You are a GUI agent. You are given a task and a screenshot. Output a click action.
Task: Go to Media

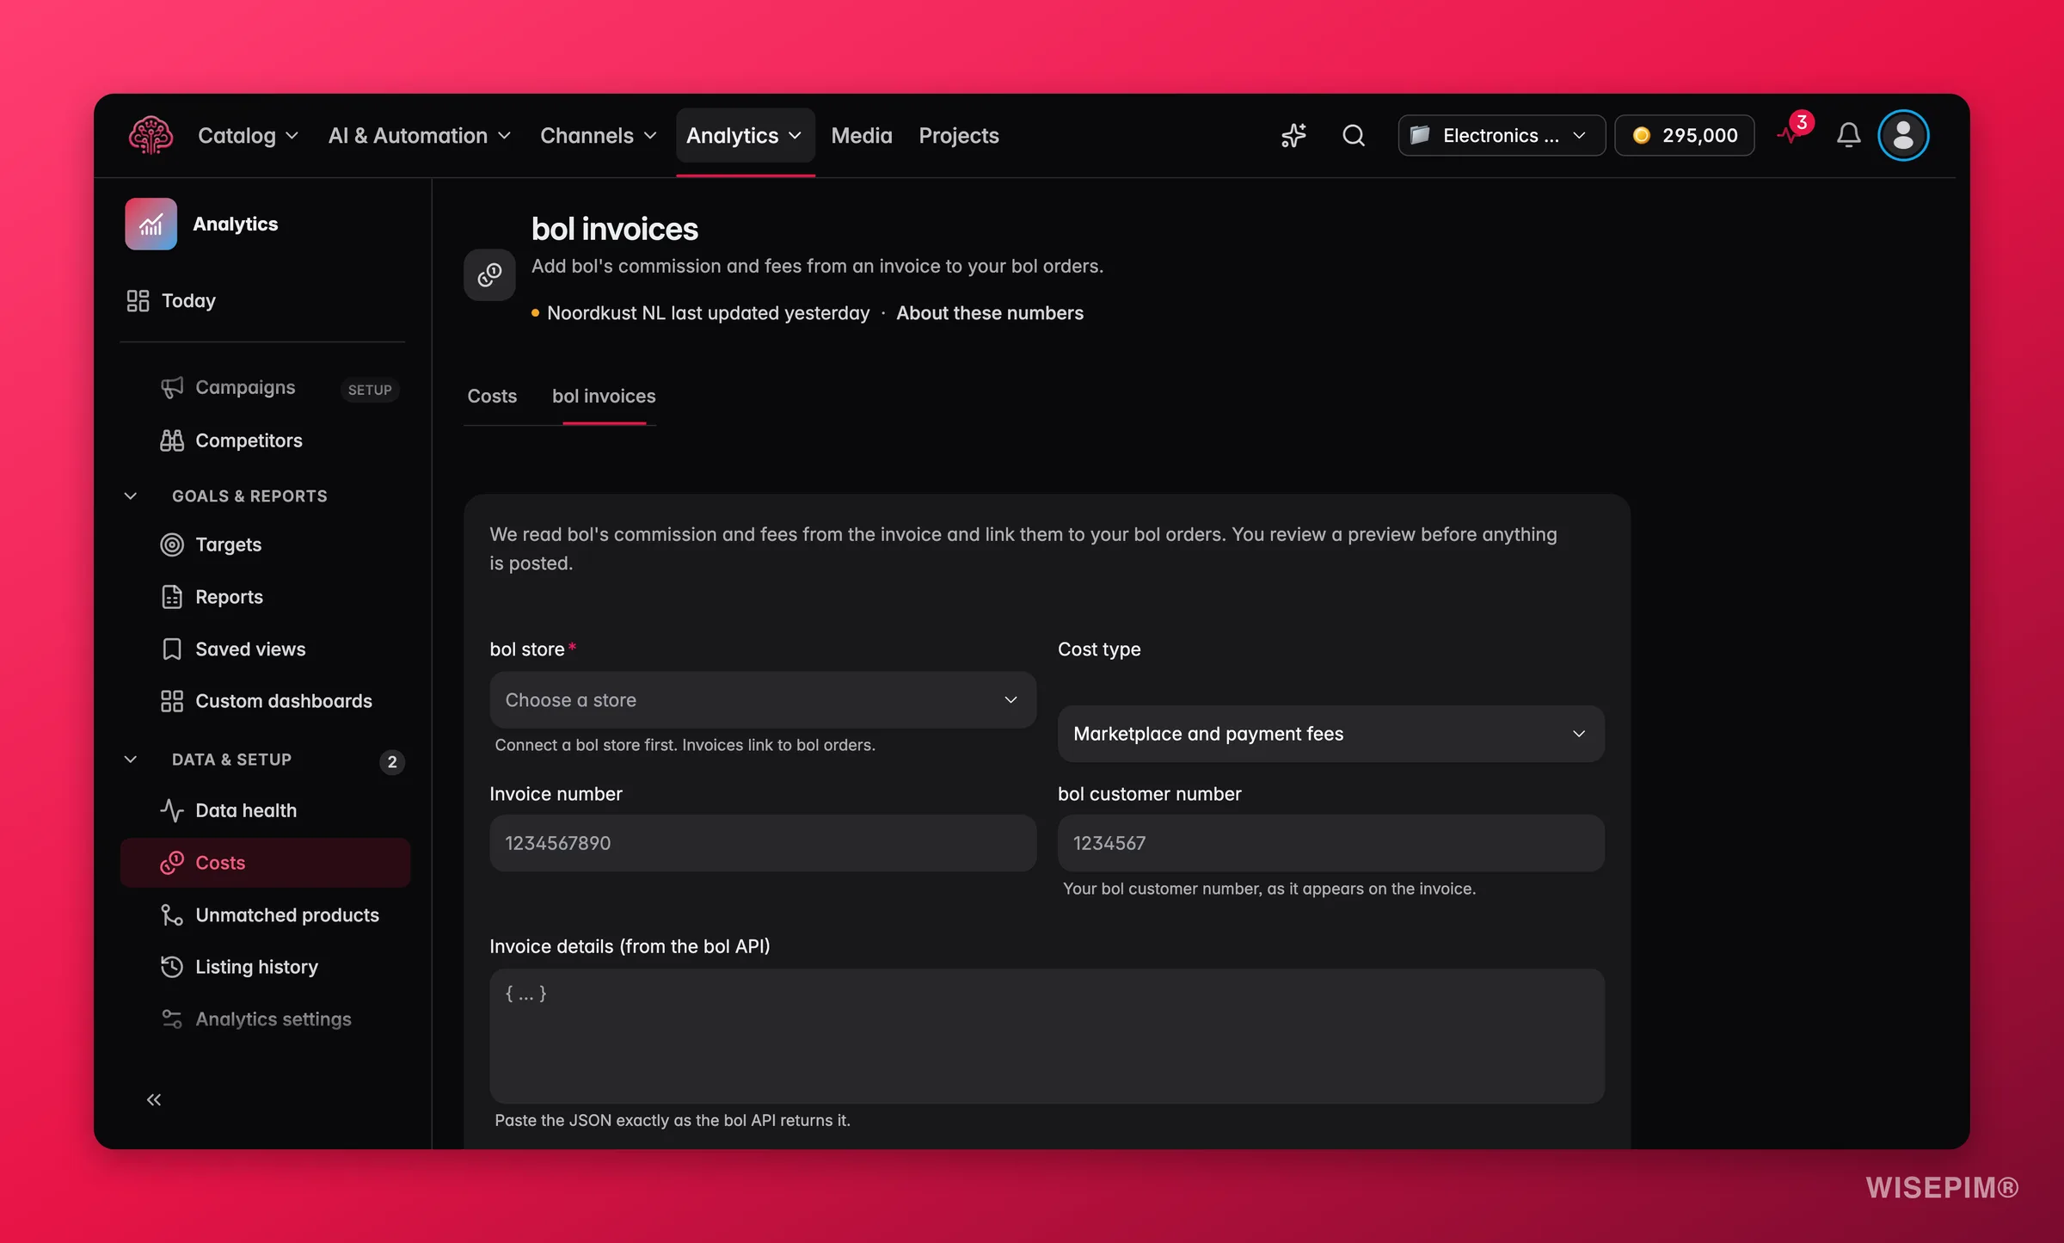(862, 135)
